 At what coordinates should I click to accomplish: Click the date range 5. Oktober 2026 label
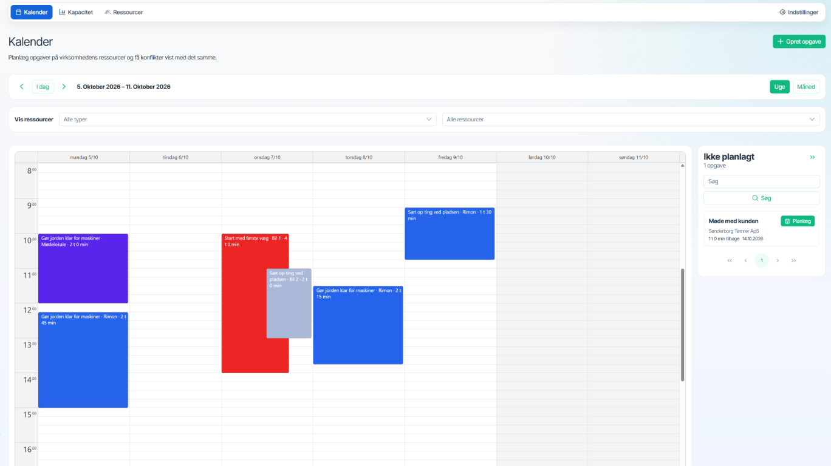(123, 87)
